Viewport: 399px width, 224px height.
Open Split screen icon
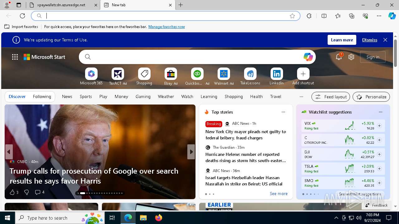click(x=324, y=16)
